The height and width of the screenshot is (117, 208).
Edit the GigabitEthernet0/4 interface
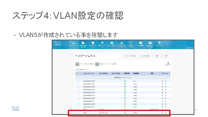(162, 92)
